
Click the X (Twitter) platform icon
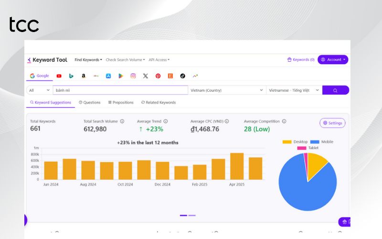[x=145, y=76]
